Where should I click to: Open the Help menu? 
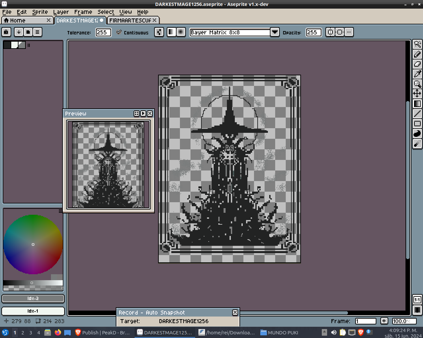click(143, 12)
